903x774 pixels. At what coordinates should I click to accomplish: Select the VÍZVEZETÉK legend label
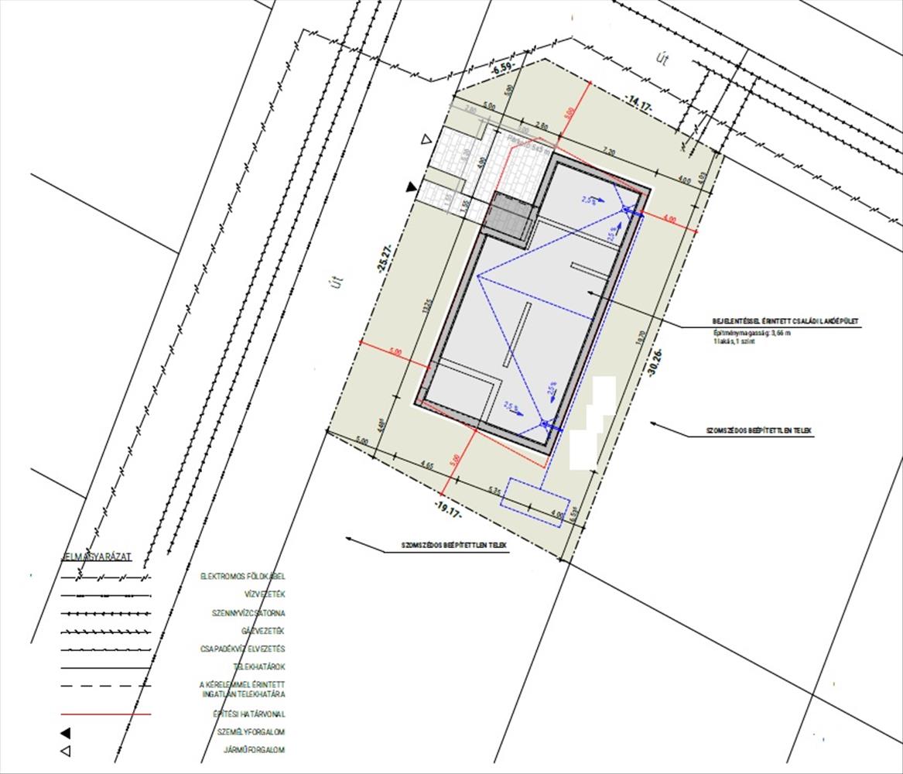(x=243, y=594)
